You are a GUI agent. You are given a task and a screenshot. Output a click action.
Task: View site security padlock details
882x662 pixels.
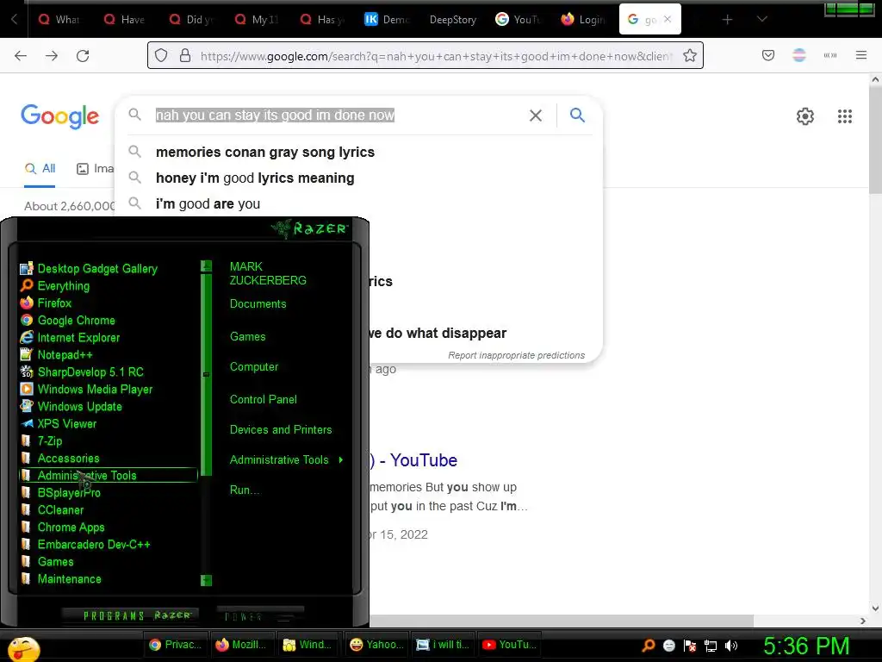point(185,55)
